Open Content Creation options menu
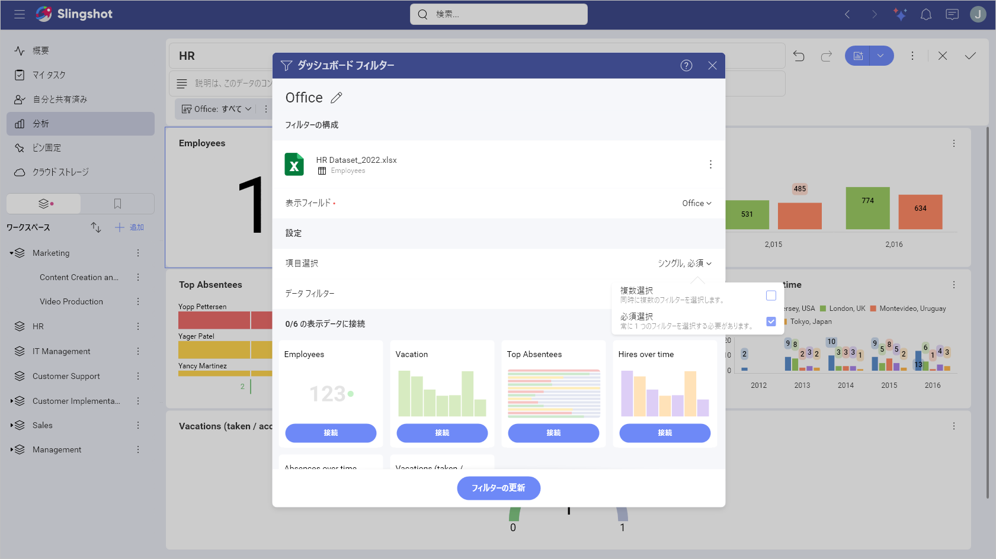This screenshot has width=996, height=559. coord(138,277)
